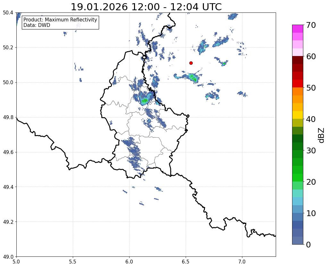The width and height of the screenshot is (328, 267).
Task: Pick the yellow colorbar segment near 40
Action: tap(298, 115)
